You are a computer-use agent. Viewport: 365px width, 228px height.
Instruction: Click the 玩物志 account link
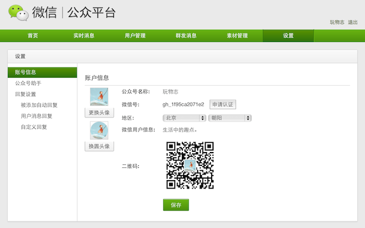click(337, 22)
